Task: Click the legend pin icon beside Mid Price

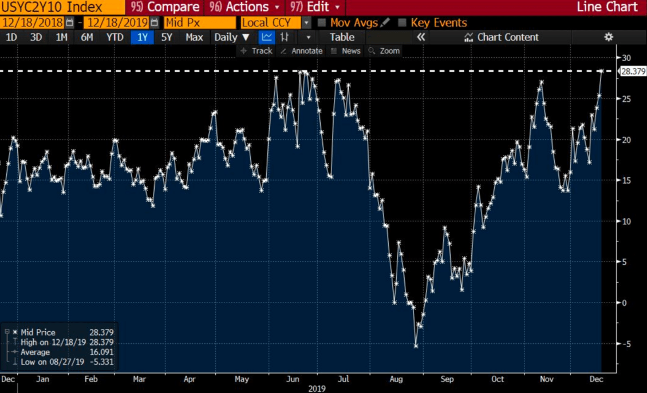Action: pos(7,332)
